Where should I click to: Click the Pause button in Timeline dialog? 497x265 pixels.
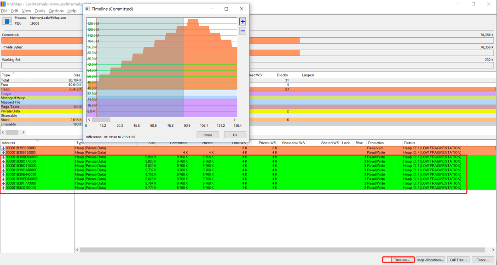pos(208,135)
